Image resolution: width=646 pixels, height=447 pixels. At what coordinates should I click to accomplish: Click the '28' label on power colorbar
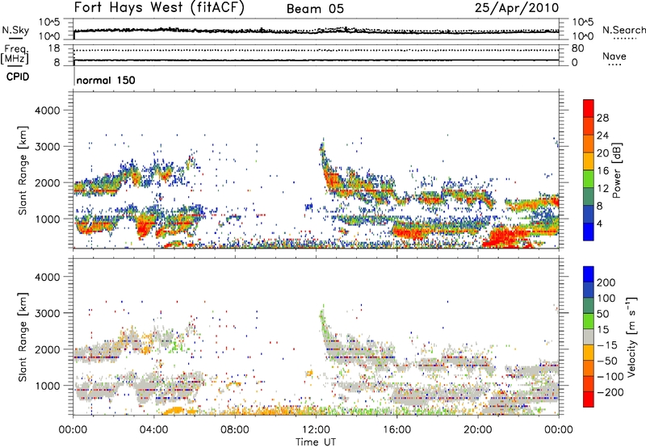602,118
